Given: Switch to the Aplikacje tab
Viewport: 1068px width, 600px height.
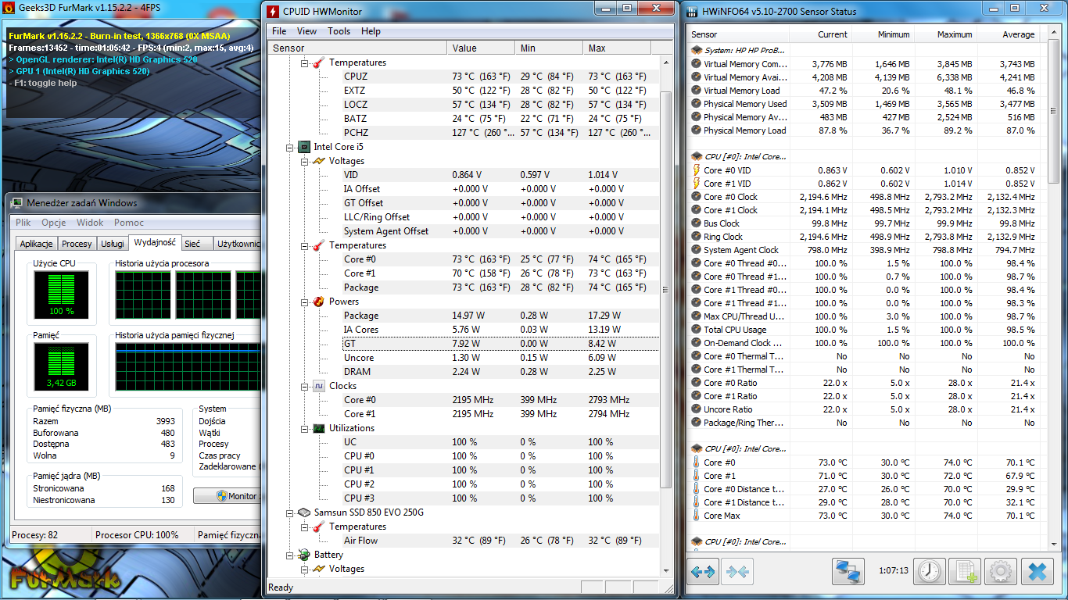Looking at the screenshot, I should pyautogui.click(x=36, y=244).
